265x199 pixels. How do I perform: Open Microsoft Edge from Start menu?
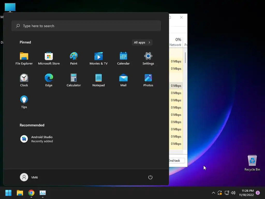[49, 80]
